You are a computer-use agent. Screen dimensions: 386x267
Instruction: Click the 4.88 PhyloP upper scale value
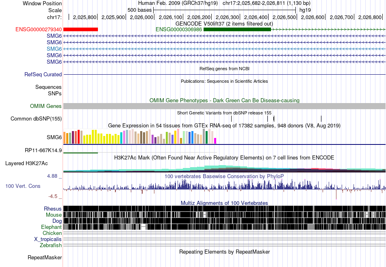coord(52,176)
